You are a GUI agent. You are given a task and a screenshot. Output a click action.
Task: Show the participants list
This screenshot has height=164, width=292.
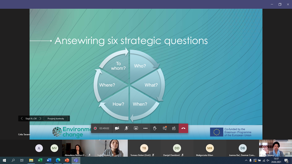(174, 128)
